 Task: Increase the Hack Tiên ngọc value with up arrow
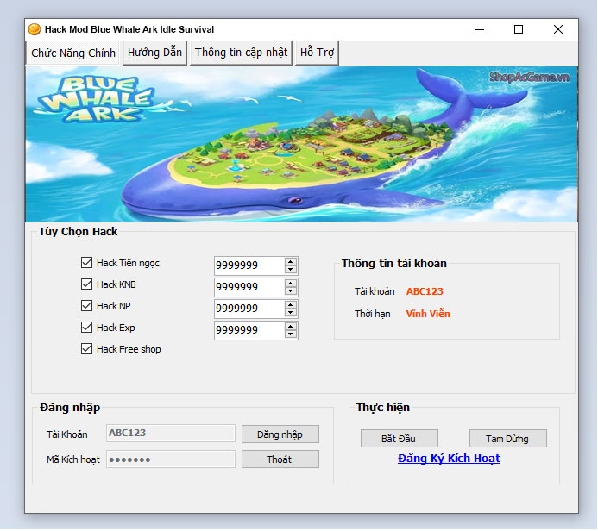[x=291, y=262]
